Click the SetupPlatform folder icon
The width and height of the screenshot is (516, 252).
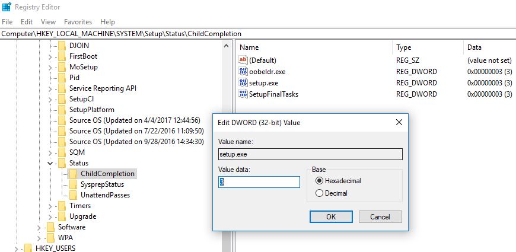pyautogui.click(x=62, y=110)
